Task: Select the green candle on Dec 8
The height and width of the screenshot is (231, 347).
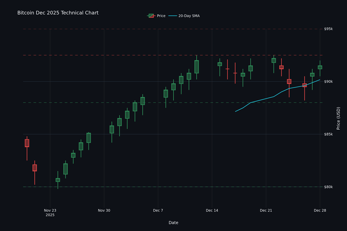Action: (x=166, y=93)
